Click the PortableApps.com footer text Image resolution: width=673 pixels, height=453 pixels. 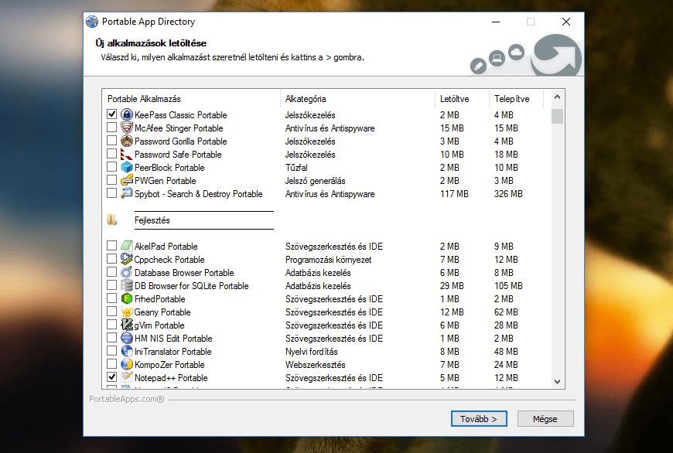(127, 399)
